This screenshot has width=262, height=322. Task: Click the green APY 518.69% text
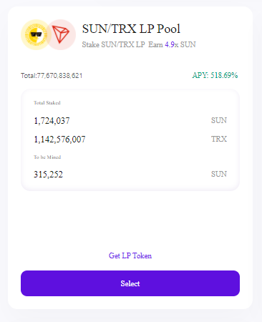click(x=215, y=75)
